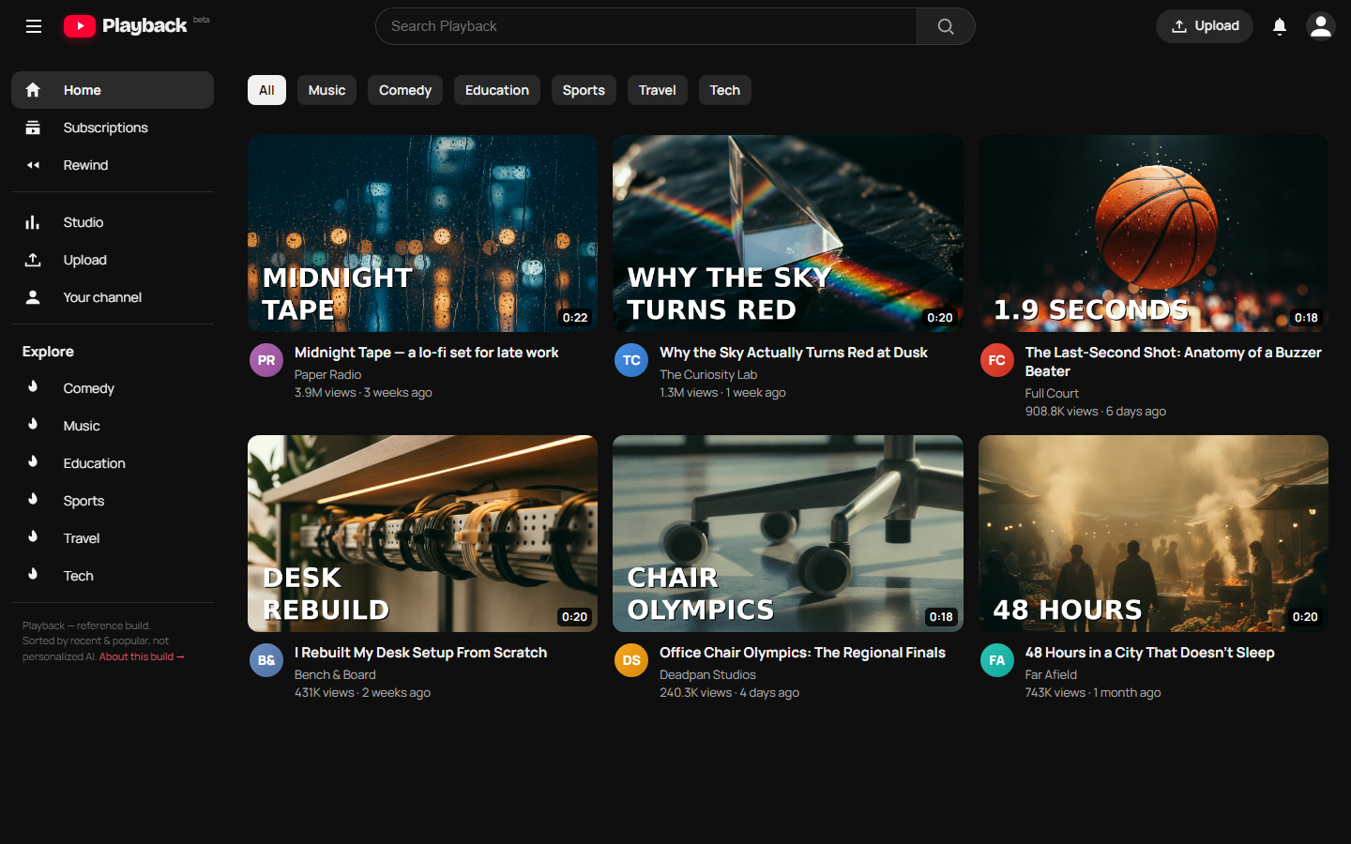Click the Deadpan Studios channel name

[707, 674]
